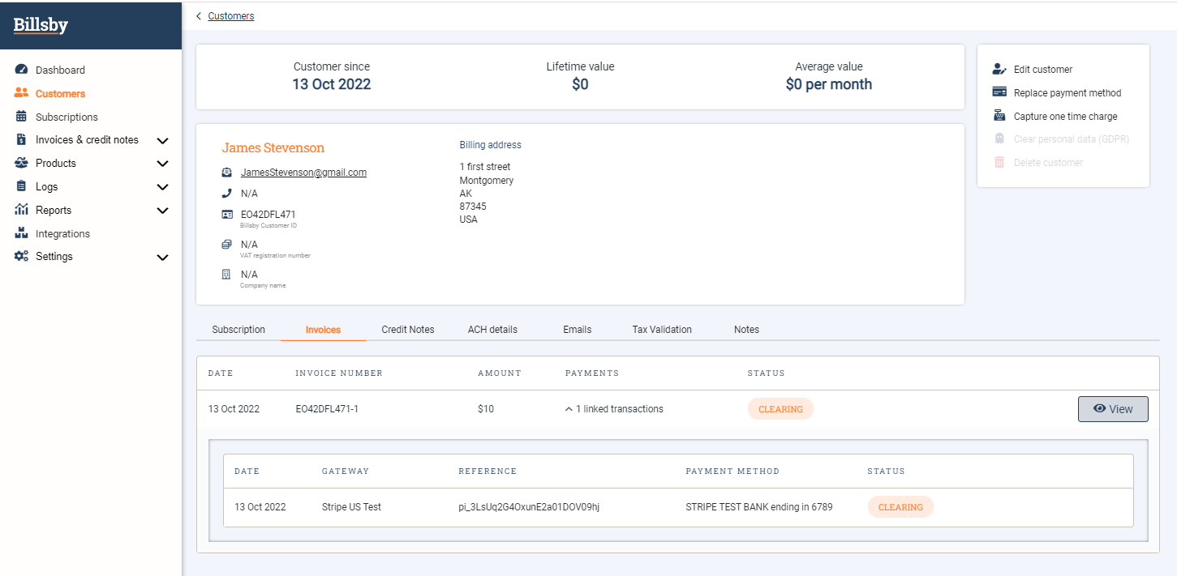Open Dashboard from the sidebar

click(x=60, y=70)
